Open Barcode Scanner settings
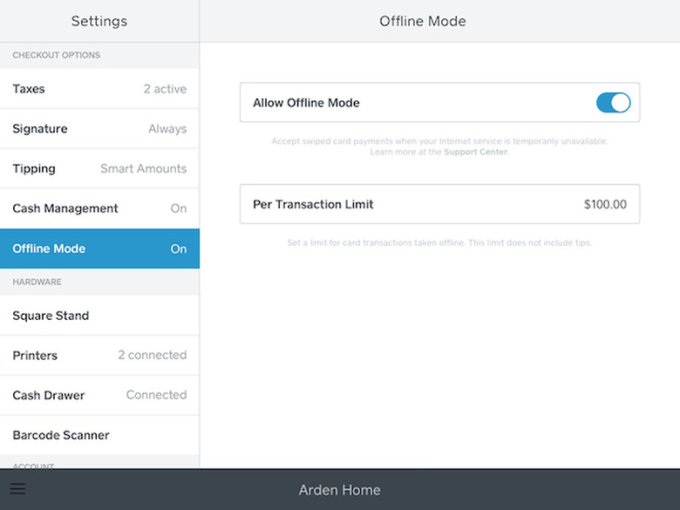Image resolution: width=680 pixels, height=510 pixels. pyautogui.click(x=99, y=435)
